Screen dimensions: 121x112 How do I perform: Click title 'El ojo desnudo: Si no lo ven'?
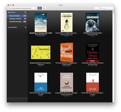tap(67, 93)
